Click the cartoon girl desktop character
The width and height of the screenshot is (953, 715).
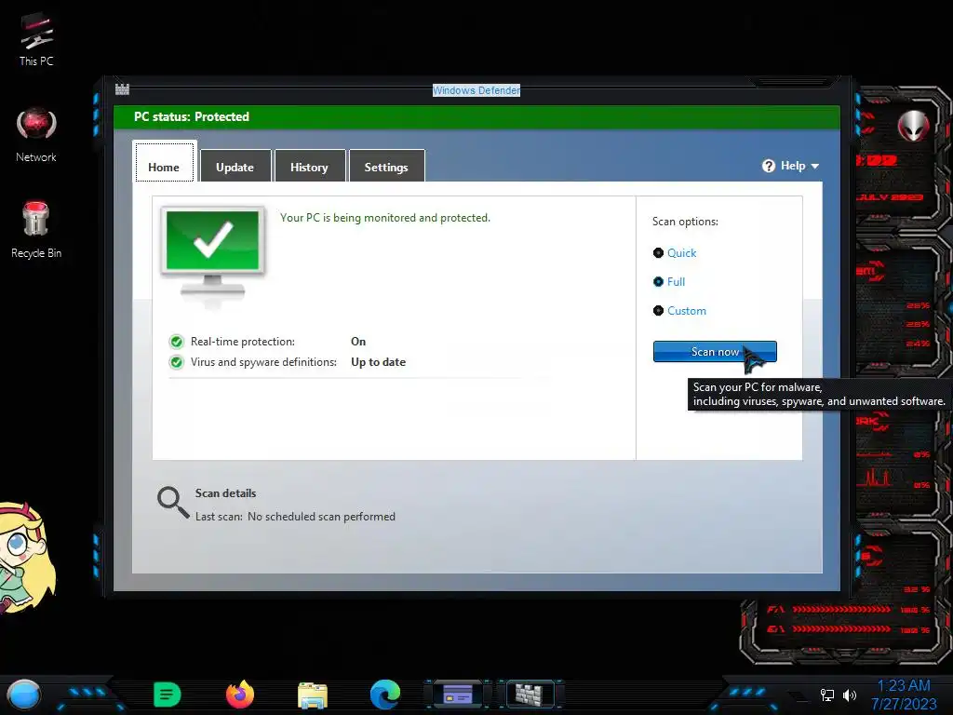point(27,557)
